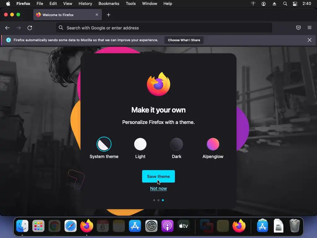Open Podcasts from the Dock
The image size is (317, 238).
(x=167, y=226)
